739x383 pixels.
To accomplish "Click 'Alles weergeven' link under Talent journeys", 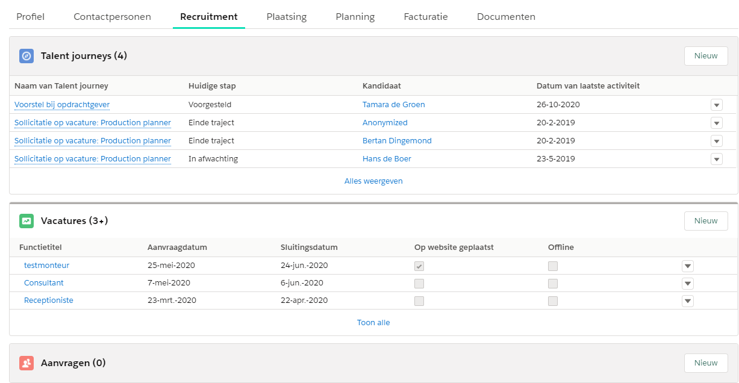I will pos(373,181).
